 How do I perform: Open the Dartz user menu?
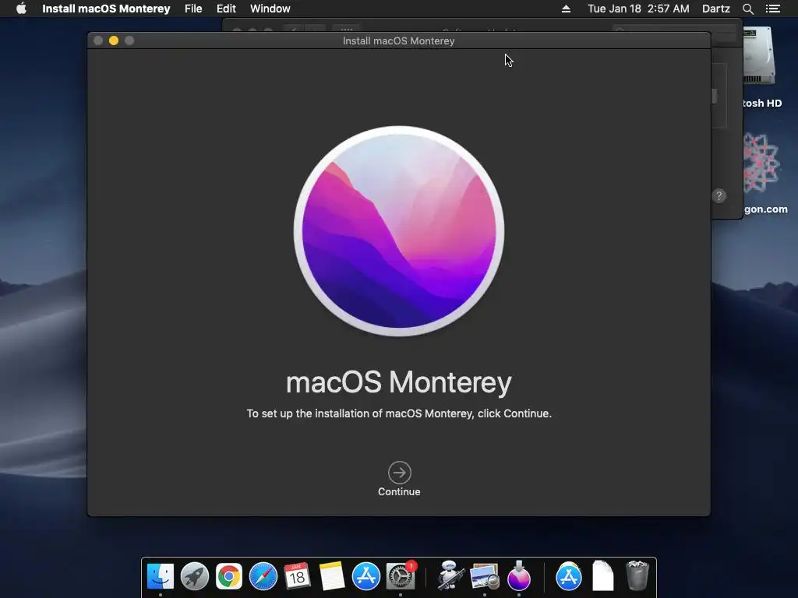click(715, 9)
